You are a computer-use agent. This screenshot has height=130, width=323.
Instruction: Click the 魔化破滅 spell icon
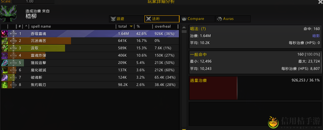pyautogui.click(x=5, y=70)
